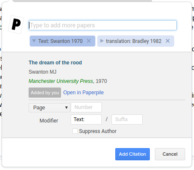Select the Text: Swanton 1970 chip
The image size is (194, 170).
point(61,41)
